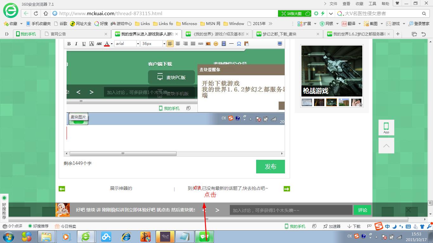Open the font color dropdown arrow

click(x=112, y=44)
